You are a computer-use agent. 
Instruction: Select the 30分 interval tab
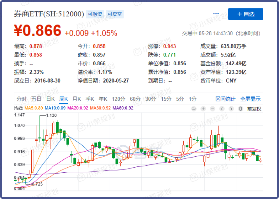point(150,99)
